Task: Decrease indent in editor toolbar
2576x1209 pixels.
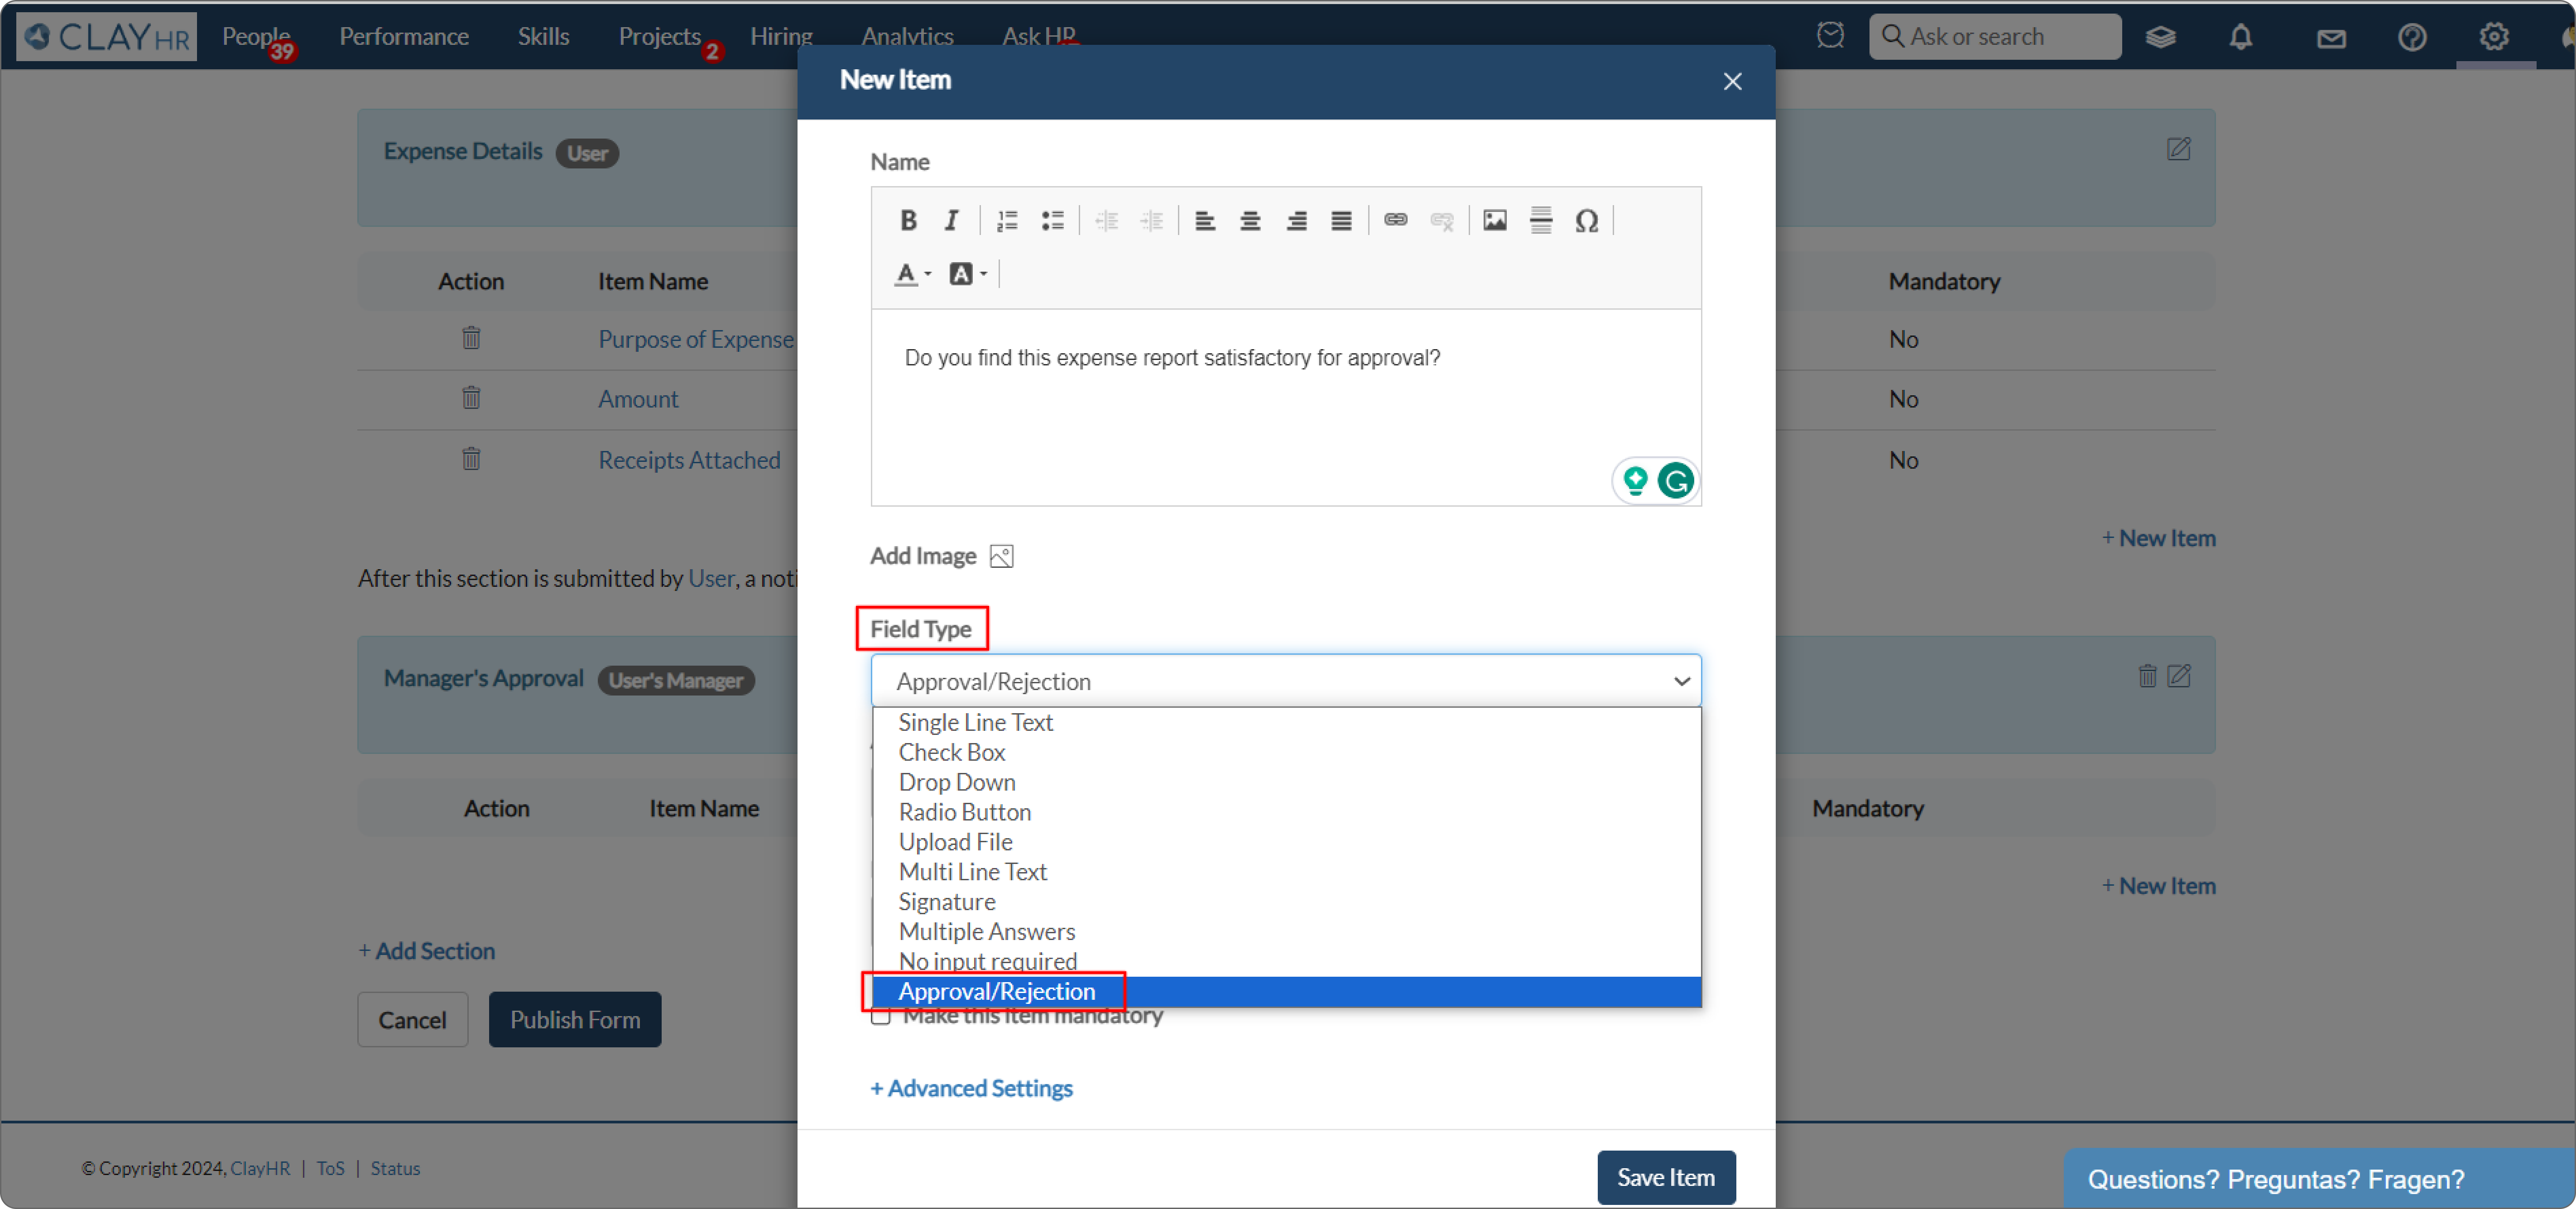Action: tap(1106, 220)
